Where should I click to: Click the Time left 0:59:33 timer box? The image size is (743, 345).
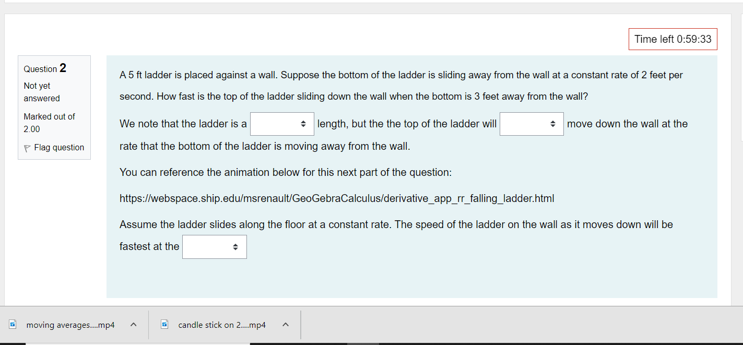tap(673, 39)
